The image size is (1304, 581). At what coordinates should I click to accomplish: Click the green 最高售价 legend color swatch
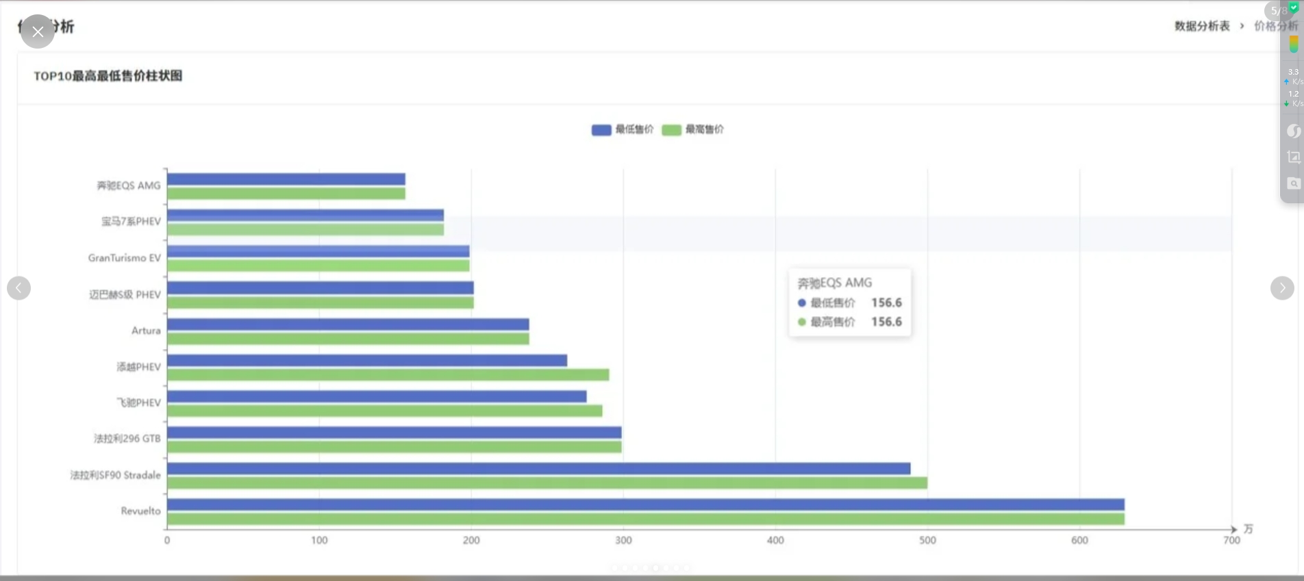click(672, 130)
